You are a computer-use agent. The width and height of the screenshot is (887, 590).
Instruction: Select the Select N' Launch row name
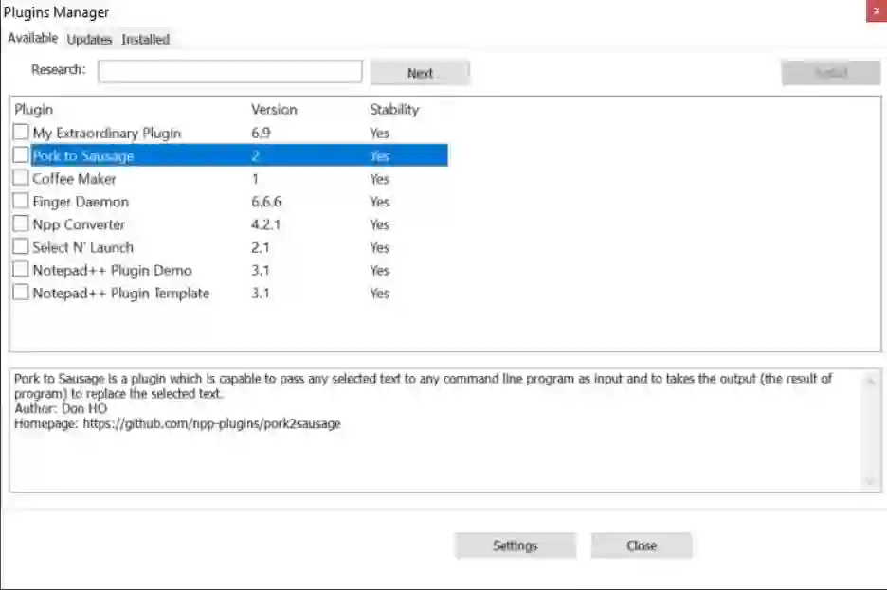[83, 247]
